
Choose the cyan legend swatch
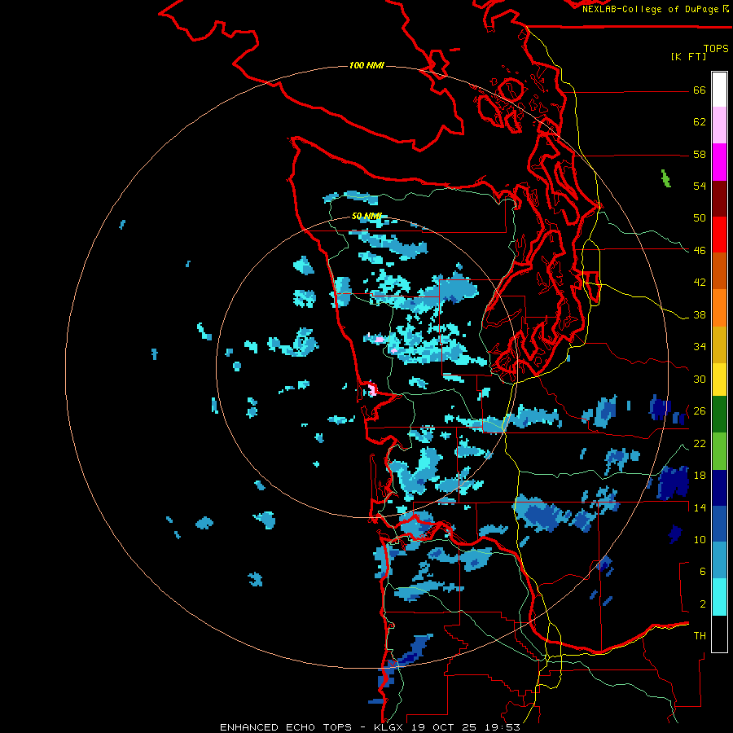[719, 597]
